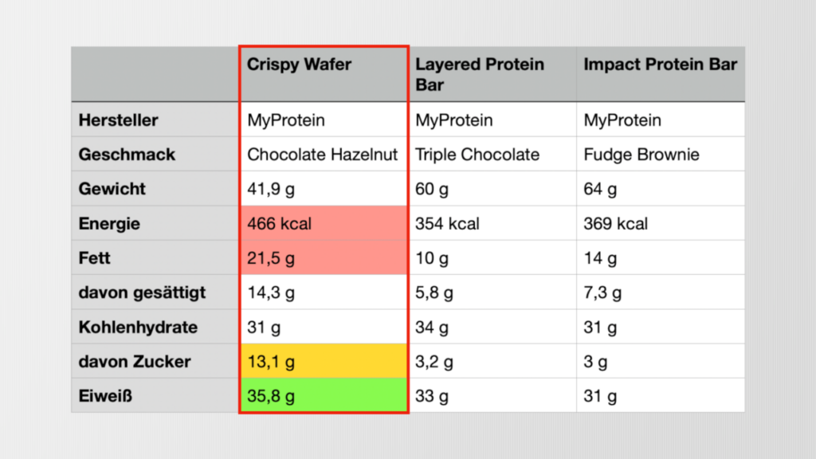Click the yellow 13,1 g sugar cell
Image resolution: width=816 pixels, height=459 pixels.
(324, 361)
